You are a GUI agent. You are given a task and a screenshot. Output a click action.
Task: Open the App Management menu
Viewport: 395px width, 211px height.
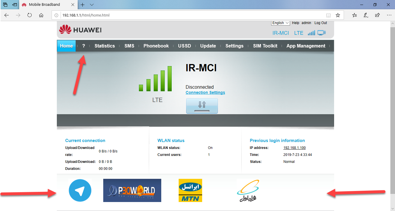[306, 46]
